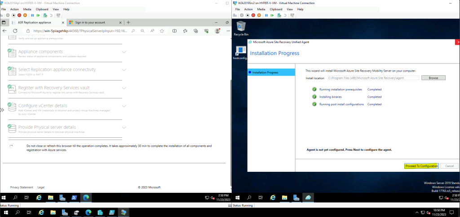Open Action menu in W2k2019Apl window

[14, 9]
